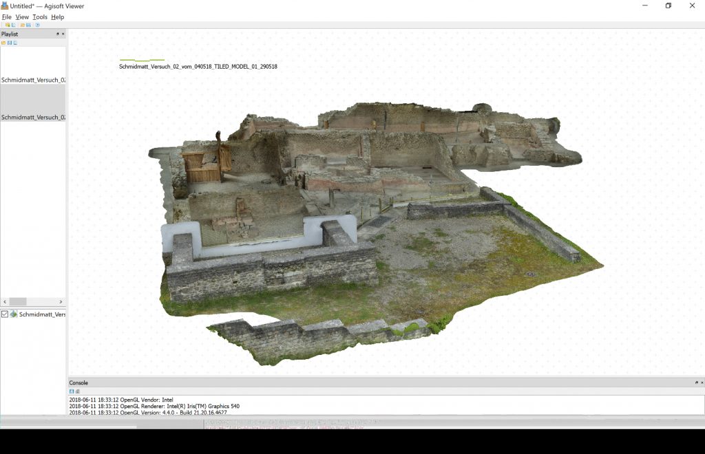
Task: Click the second main toolbar icon
Action: 13,25
